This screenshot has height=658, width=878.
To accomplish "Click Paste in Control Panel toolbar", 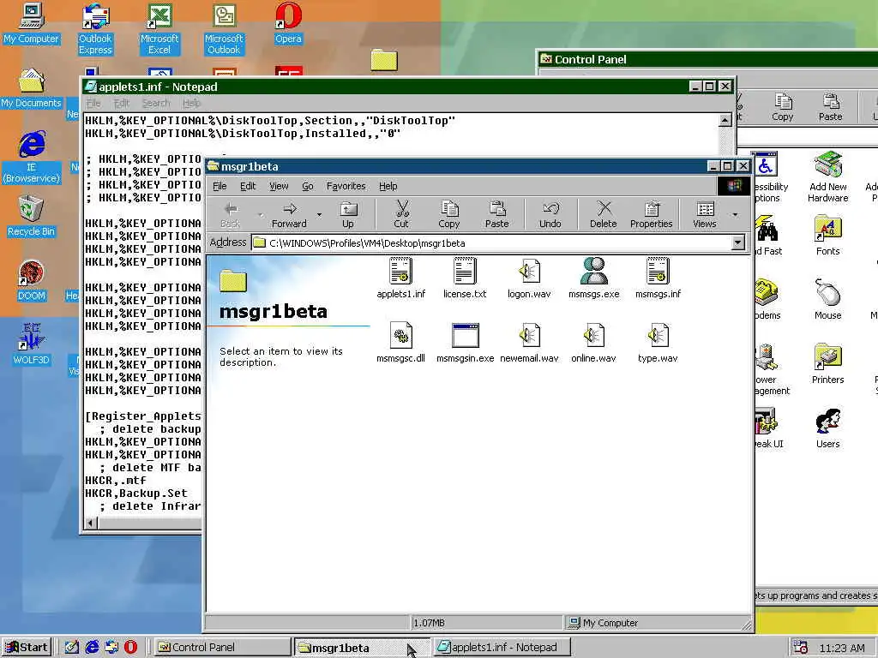I will pos(830,107).
